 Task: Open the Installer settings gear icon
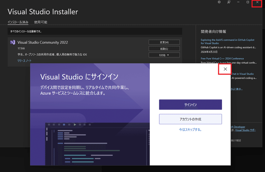[219, 2]
